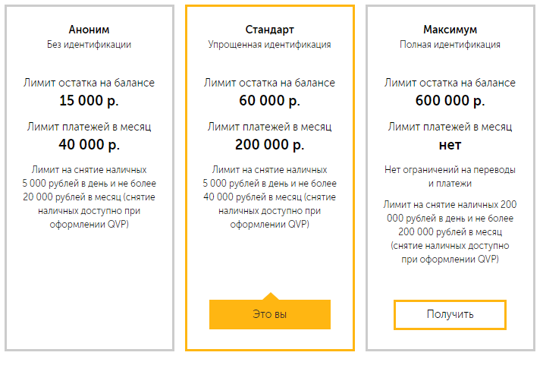This screenshot has width=543, height=365.
Task: Click the Это вы button
Action: [x=270, y=314]
